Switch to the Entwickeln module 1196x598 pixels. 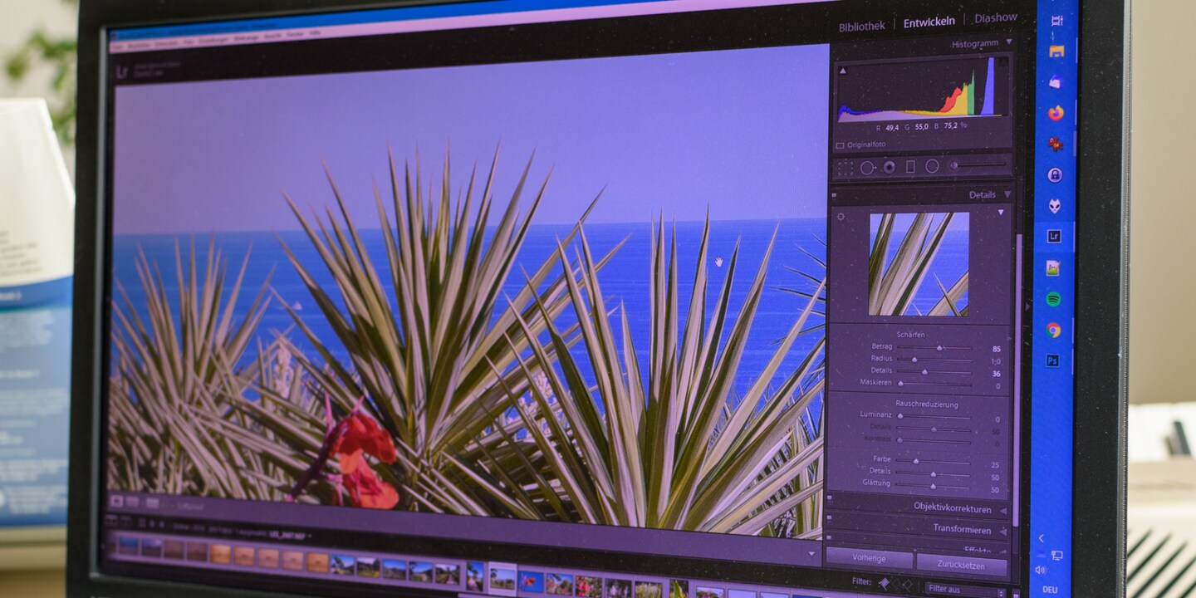tap(929, 22)
